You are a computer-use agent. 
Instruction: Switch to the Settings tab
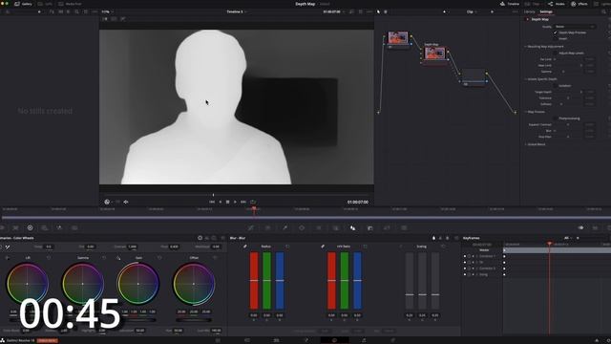click(x=546, y=11)
